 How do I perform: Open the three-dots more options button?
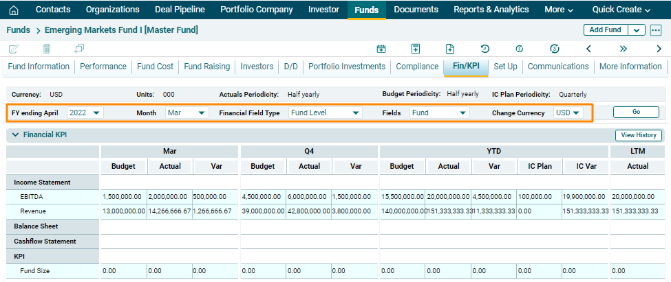coord(656,30)
